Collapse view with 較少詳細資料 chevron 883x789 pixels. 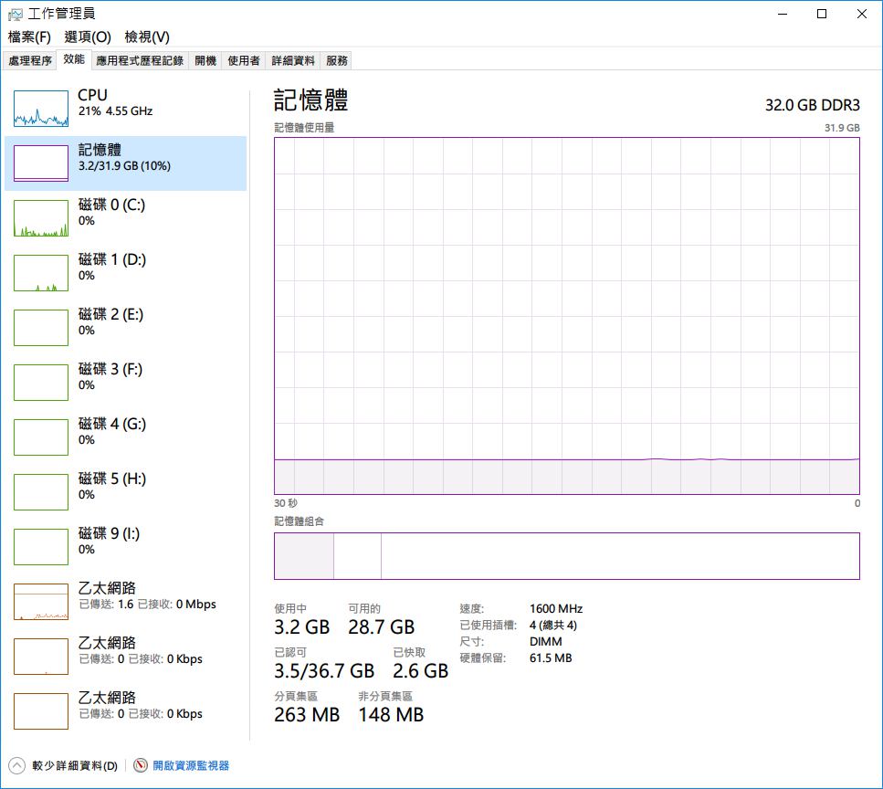16,765
